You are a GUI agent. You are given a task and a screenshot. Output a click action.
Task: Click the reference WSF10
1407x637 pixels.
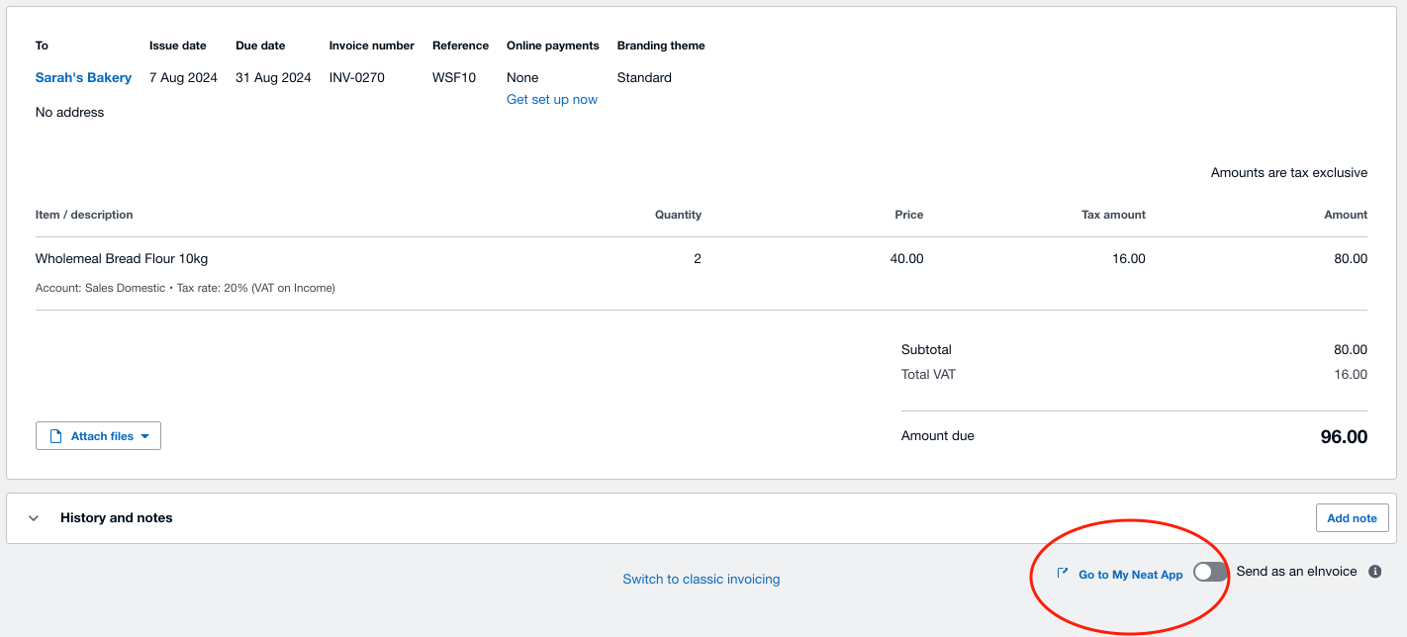point(453,77)
